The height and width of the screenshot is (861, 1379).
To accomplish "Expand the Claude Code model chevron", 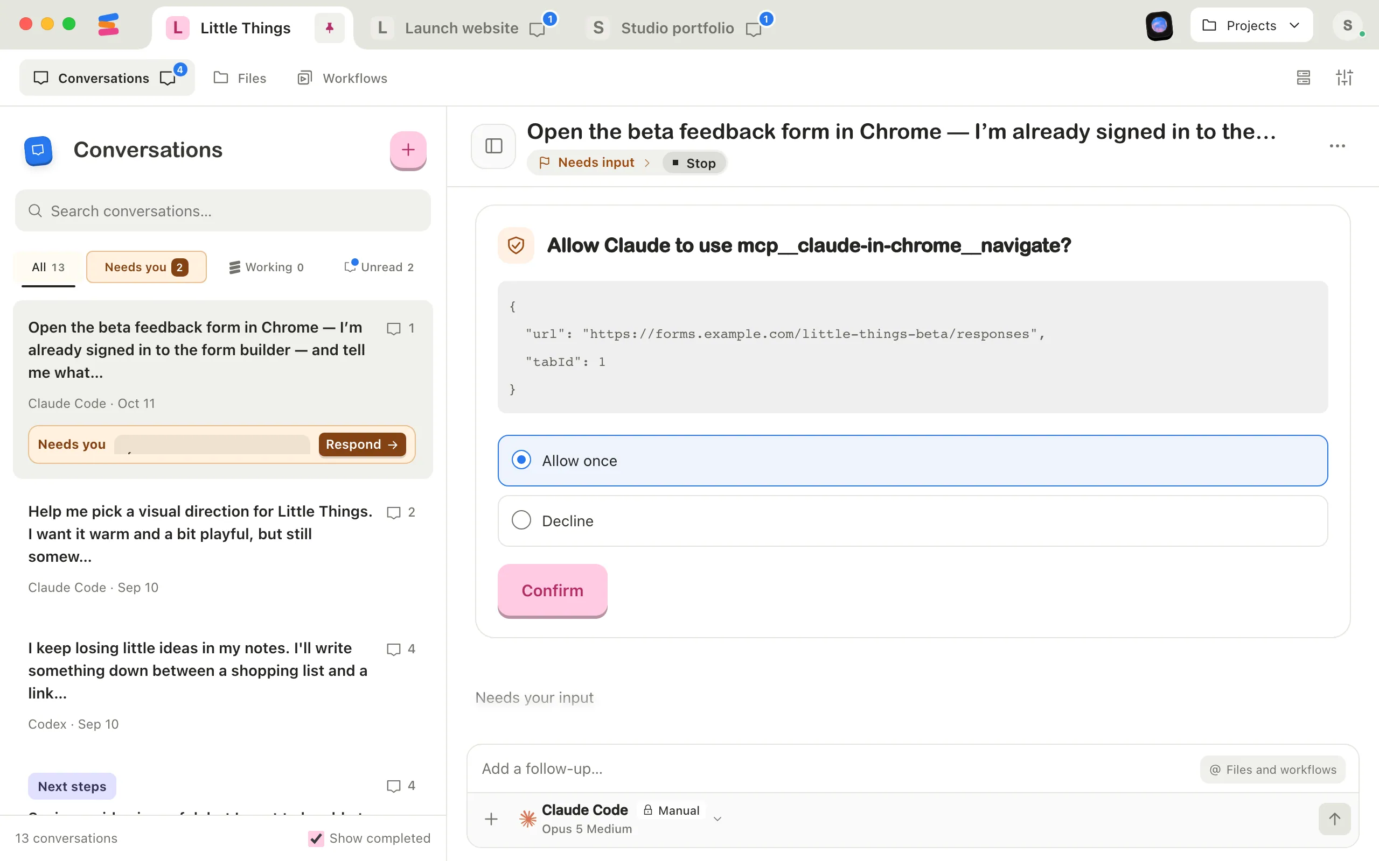I will click(718, 819).
